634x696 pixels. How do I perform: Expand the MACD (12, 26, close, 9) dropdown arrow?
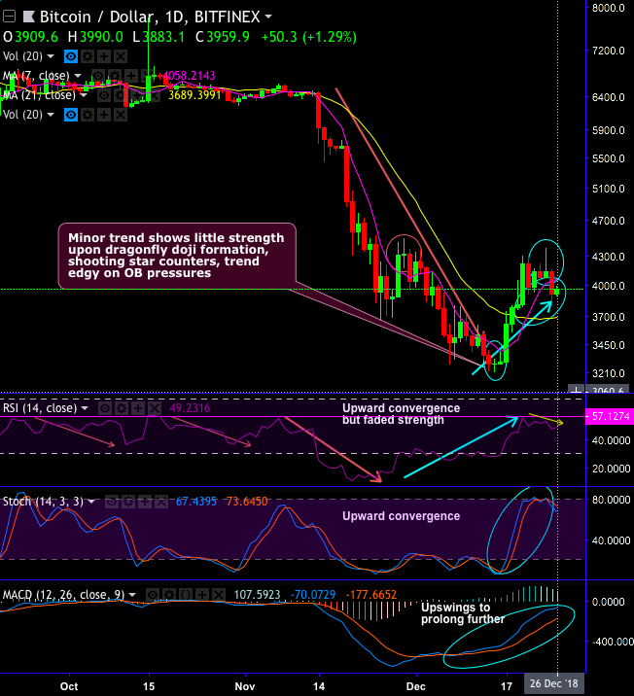132,595
